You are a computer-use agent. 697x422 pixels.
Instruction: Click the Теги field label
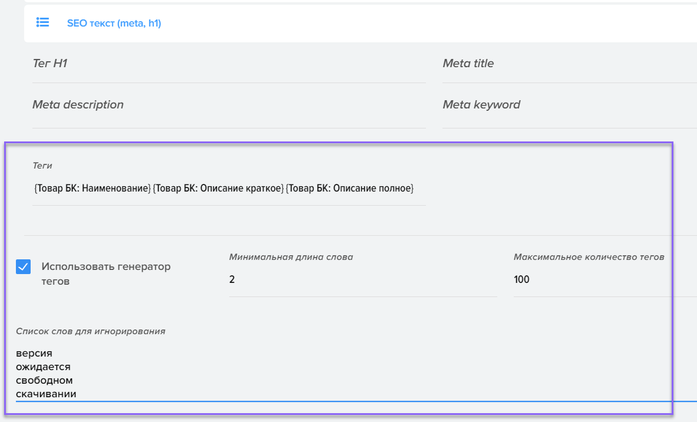(x=42, y=166)
